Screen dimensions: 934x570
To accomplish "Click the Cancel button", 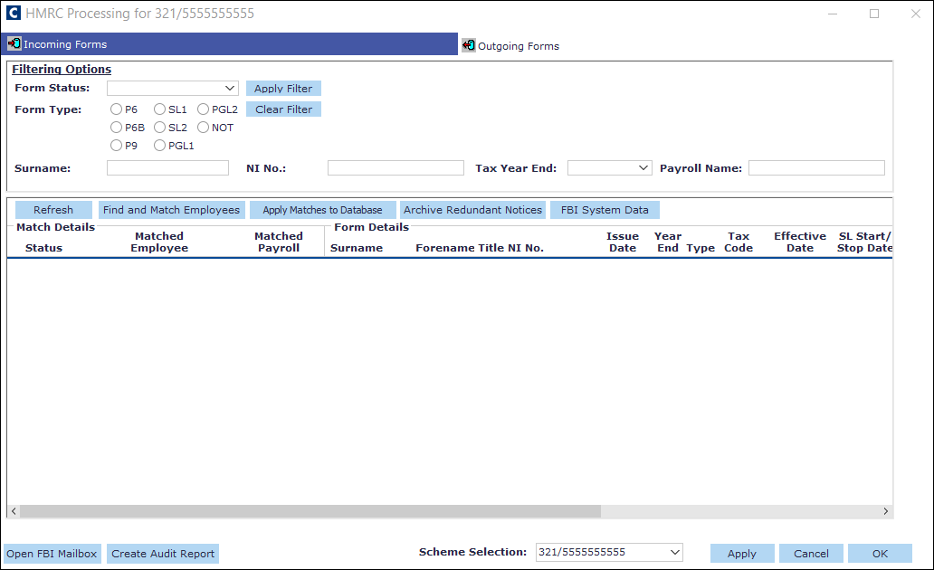I will point(811,554).
